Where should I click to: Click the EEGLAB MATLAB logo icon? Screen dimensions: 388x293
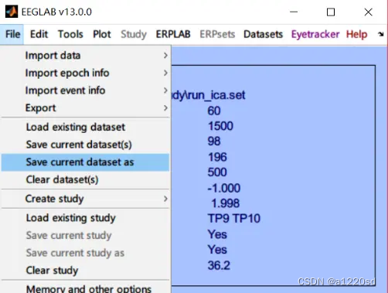[x=12, y=12]
